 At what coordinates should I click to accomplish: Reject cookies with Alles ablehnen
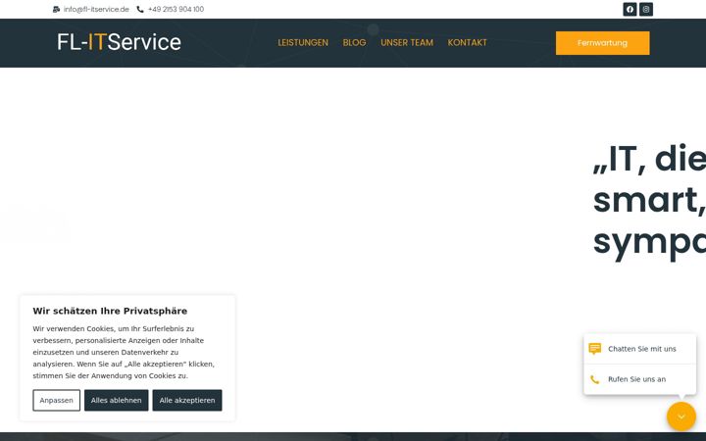(116, 400)
